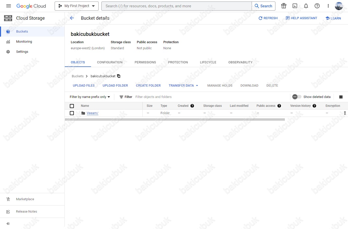Switch to the Objects tab
This screenshot has width=348, height=229.
click(78, 62)
